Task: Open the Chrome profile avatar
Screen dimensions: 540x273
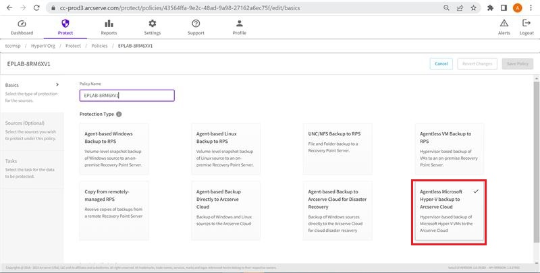Action: click(517, 7)
